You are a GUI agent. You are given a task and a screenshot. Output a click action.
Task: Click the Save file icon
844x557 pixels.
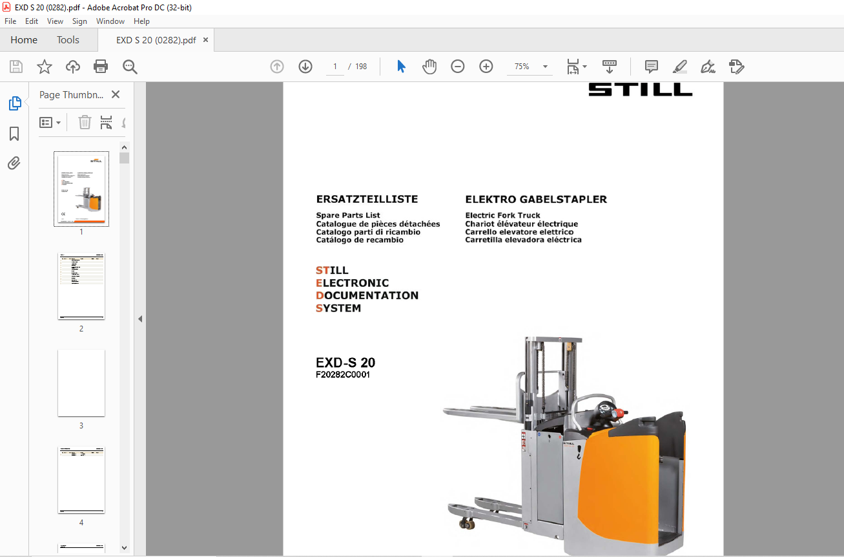(16, 67)
